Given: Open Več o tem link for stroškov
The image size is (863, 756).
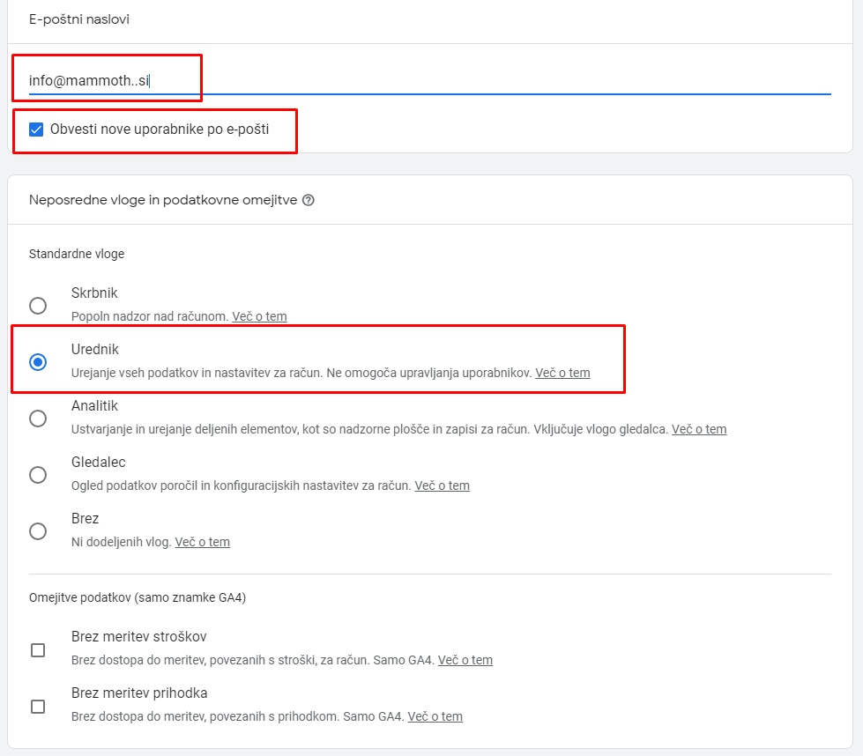Looking at the screenshot, I should 465,660.
